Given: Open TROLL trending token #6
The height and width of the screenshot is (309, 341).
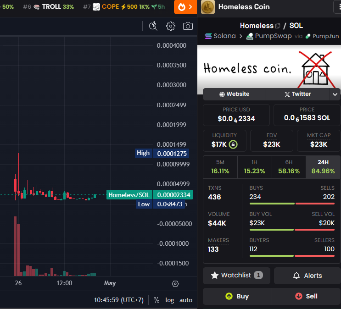Looking at the screenshot, I should [x=48, y=7].
